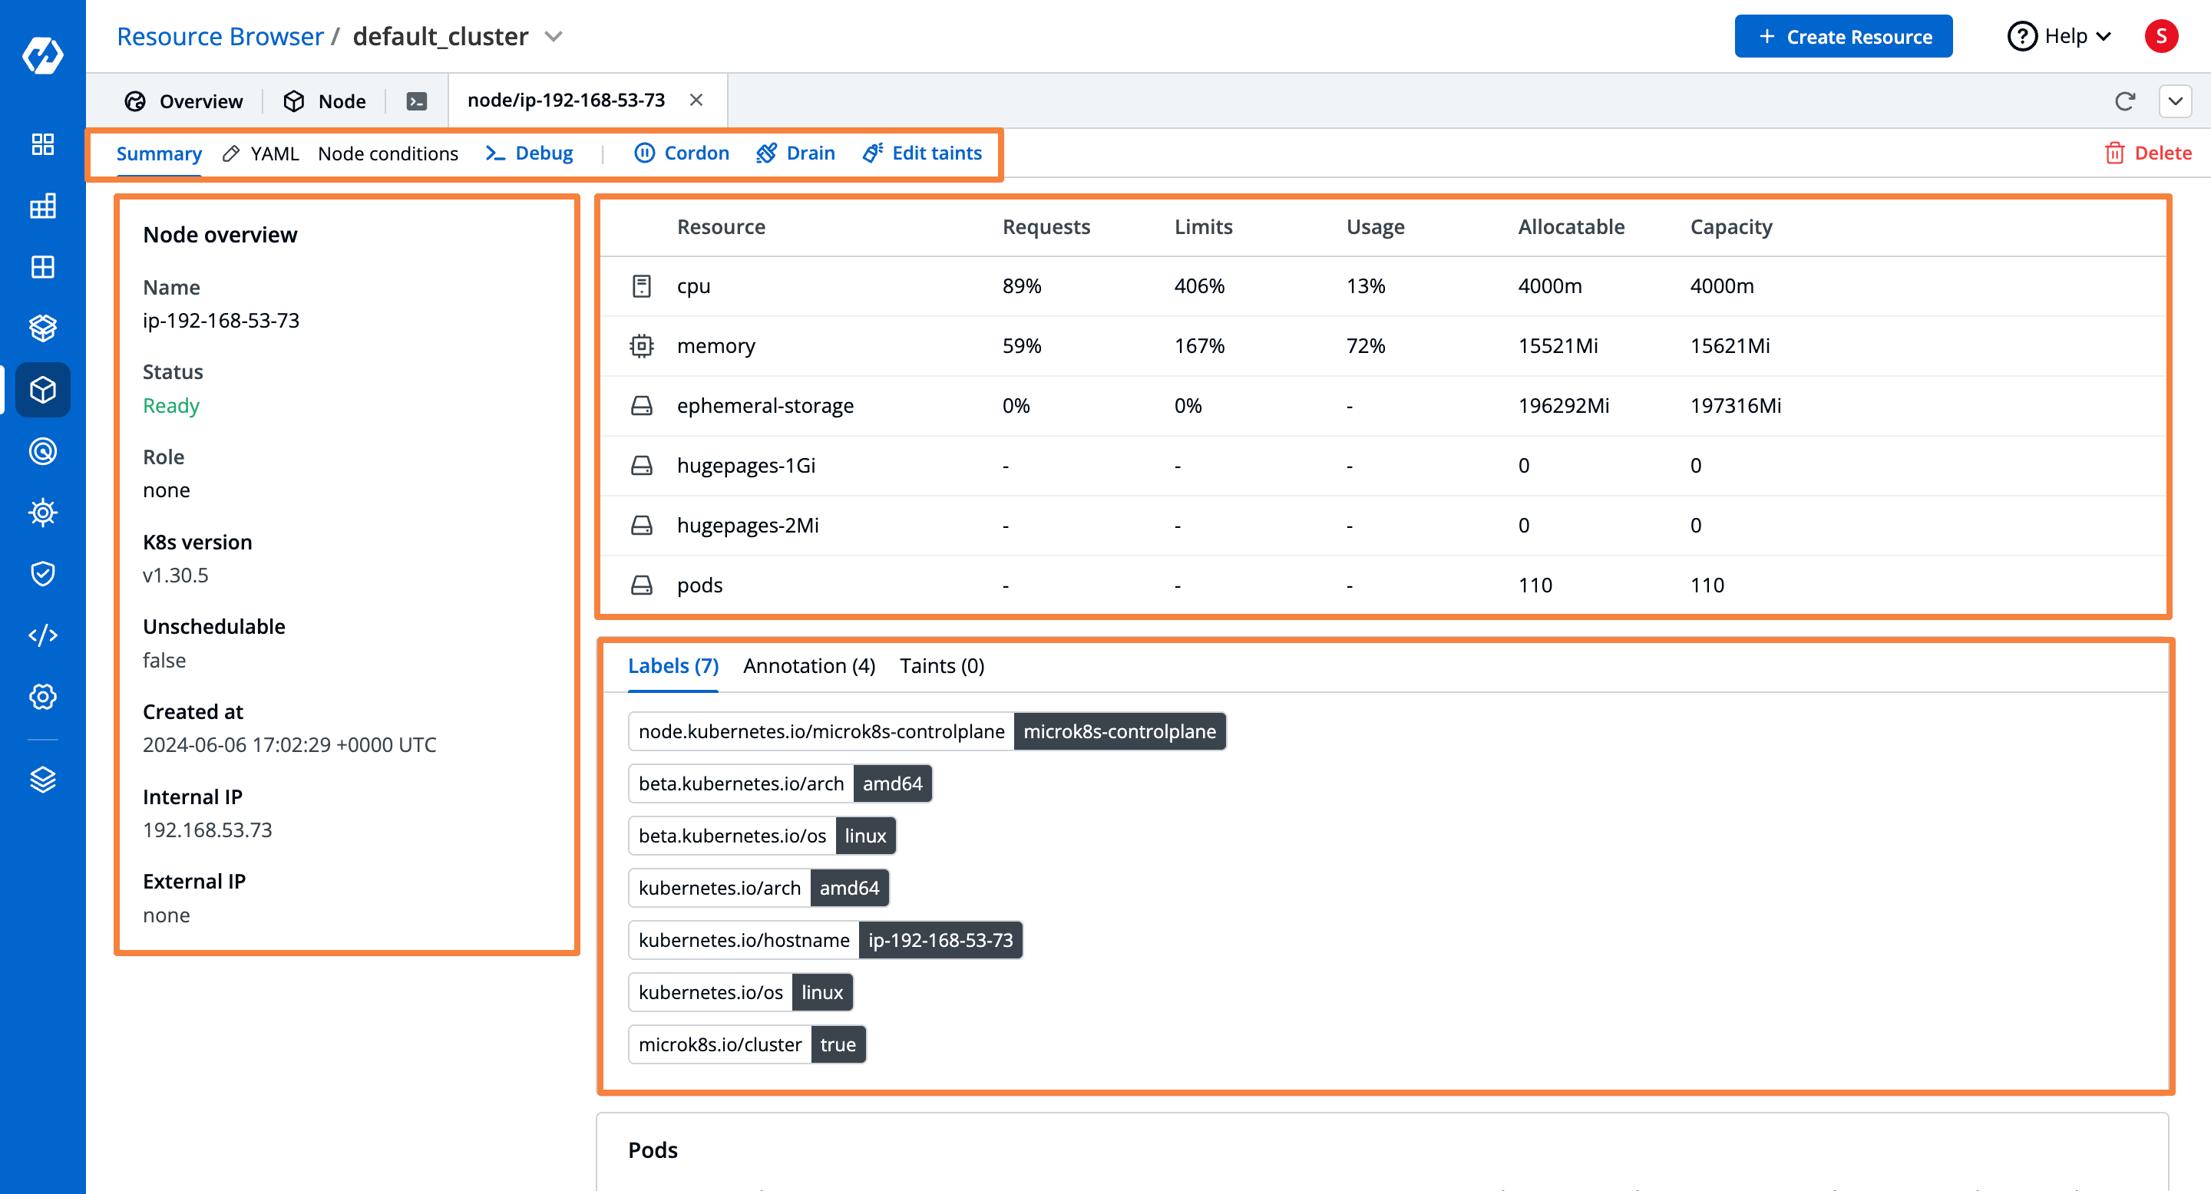The height and width of the screenshot is (1194, 2211).
Task: Open Bulk Edit via the code icon
Action: click(43, 635)
